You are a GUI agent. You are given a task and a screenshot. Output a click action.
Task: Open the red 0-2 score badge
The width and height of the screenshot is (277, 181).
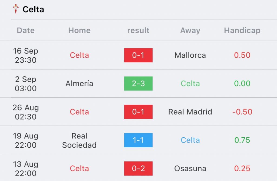(138, 169)
